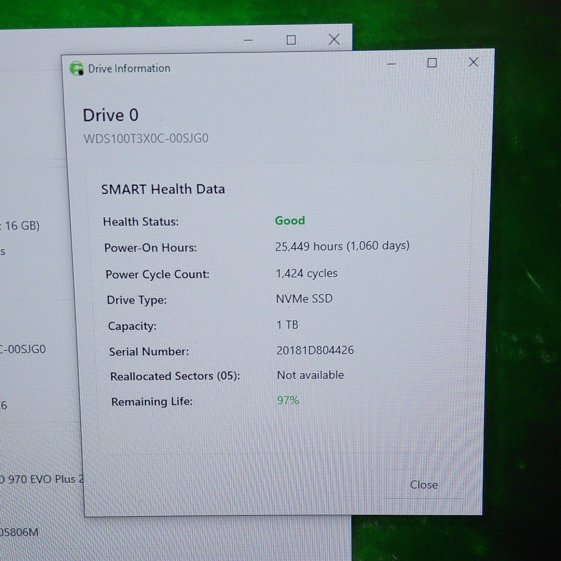Click the 'Drive Type:' label
Screen dimensions: 561x561
pos(137,300)
